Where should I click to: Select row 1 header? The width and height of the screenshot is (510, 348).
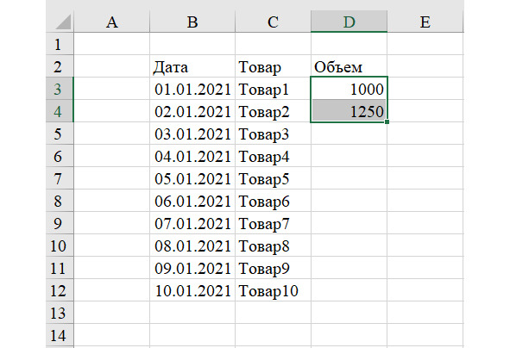pos(60,44)
